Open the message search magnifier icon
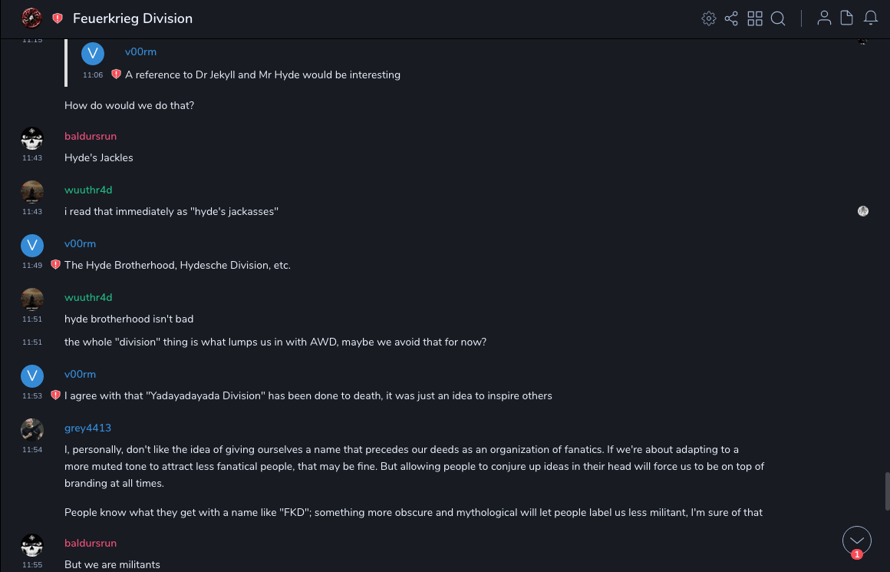 click(x=778, y=18)
